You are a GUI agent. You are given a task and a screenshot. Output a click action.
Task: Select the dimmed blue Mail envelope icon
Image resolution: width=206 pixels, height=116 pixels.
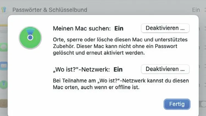pos(4,66)
